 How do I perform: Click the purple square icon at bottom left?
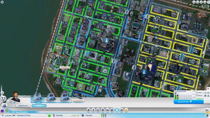(2, 111)
